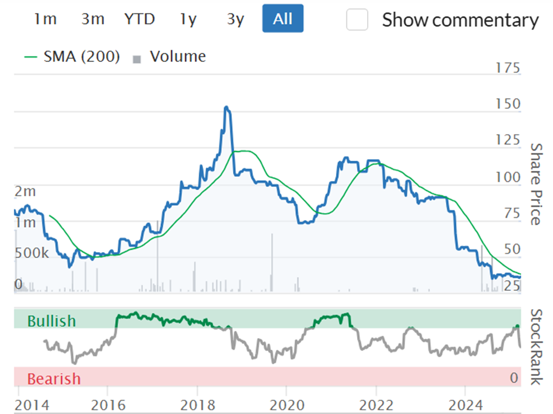Click the Bullish zone label

(52, 321)
